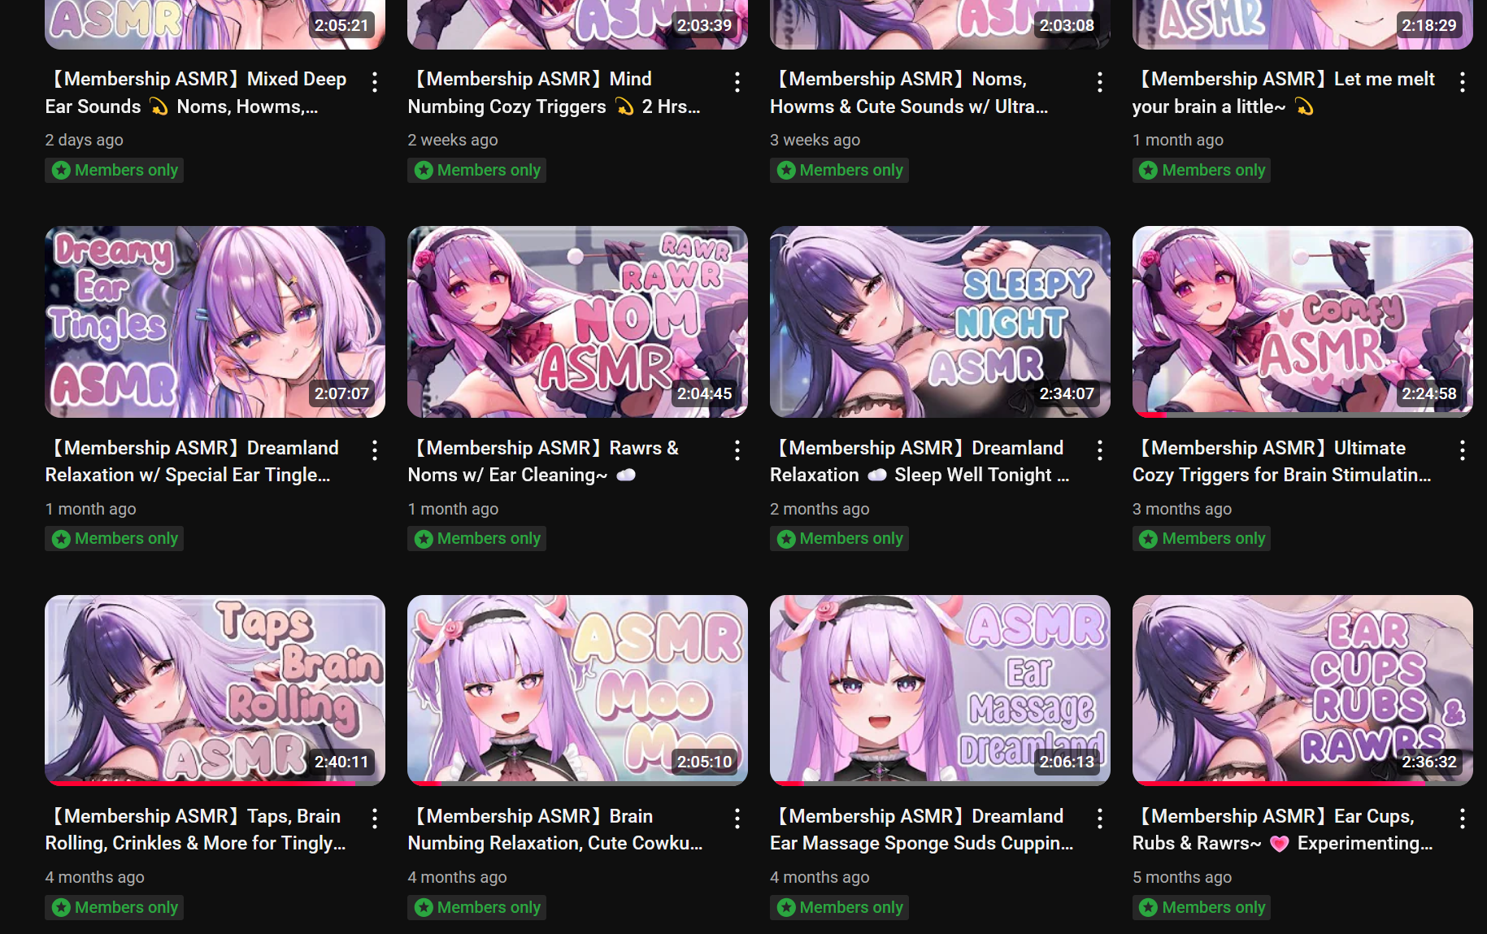Open the ASMR Moo Moo thumbnail
The image size is (1487, 934).
tap(578, 690)
